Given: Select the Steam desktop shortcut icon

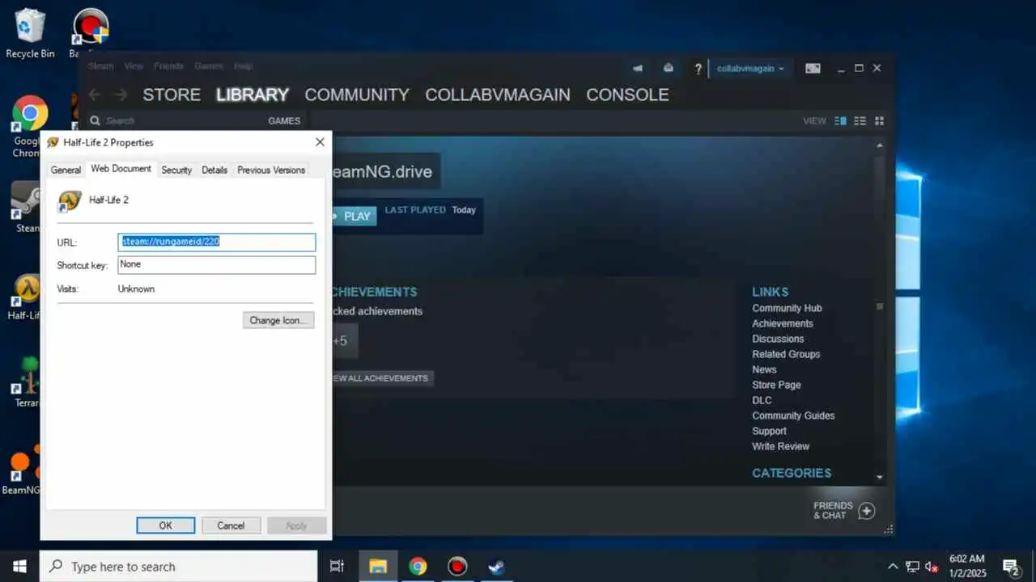Looking at the screenshot, I should click(25, 207).
